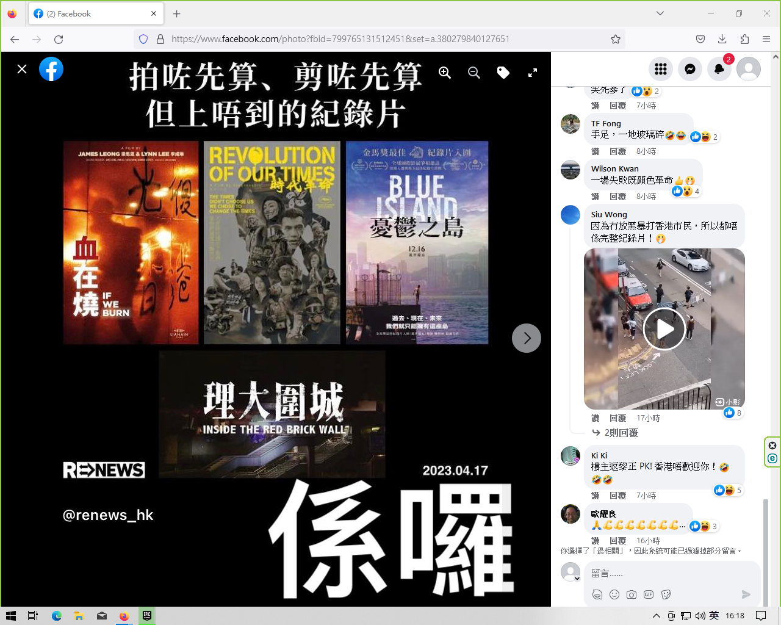
Task: Reply to TF Fong's comment
Action: coord(617,151)
